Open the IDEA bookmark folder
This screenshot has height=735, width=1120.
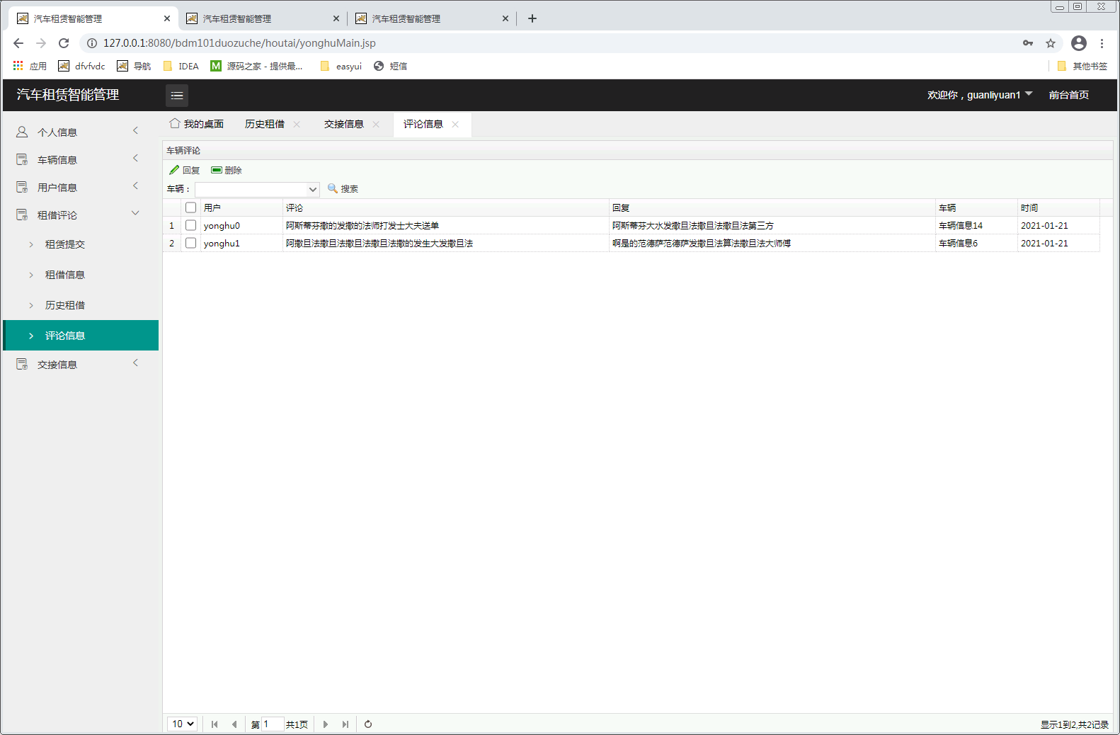[181, 66]
